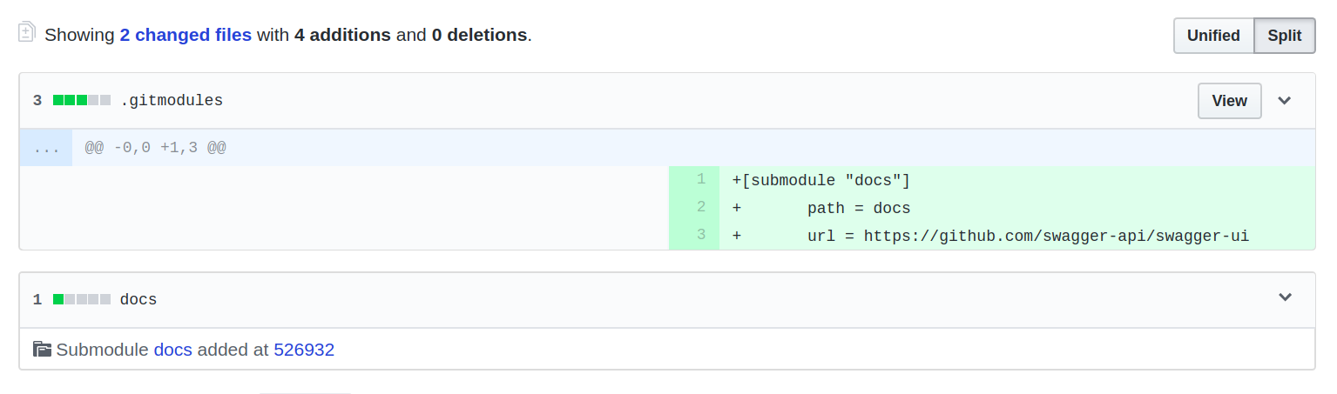
Task: Switch to Unified diff view
Action: tap(1212, 36)
